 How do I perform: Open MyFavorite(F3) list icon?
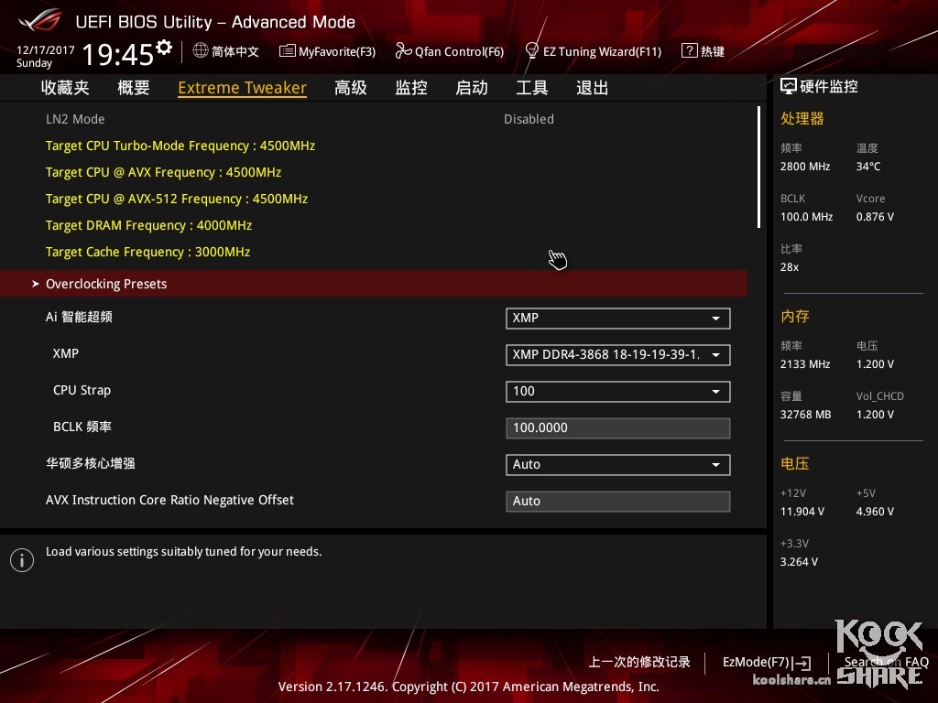pyautogui.click(x=288, y=51)
